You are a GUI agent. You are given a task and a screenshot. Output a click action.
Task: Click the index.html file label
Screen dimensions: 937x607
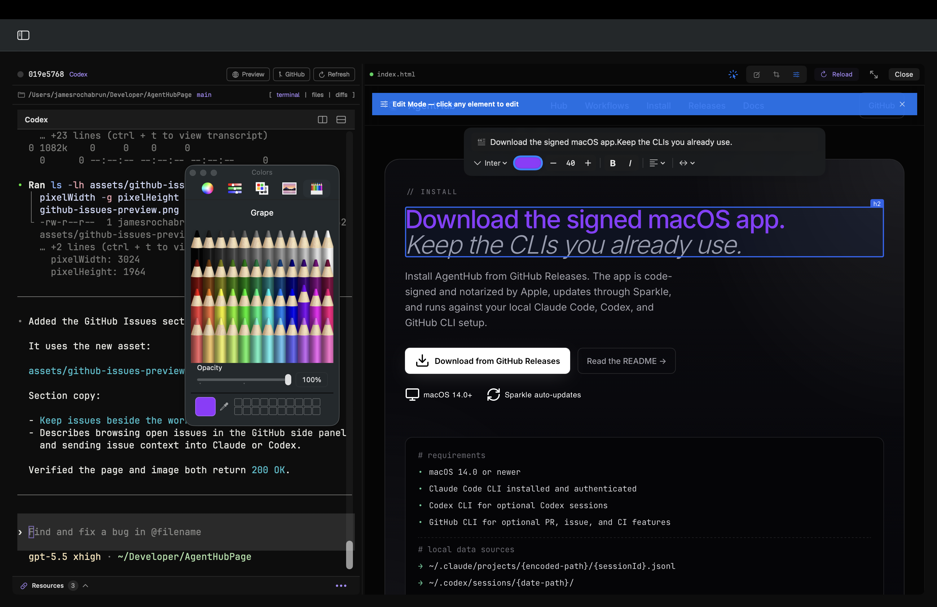[x=396, y=74]
